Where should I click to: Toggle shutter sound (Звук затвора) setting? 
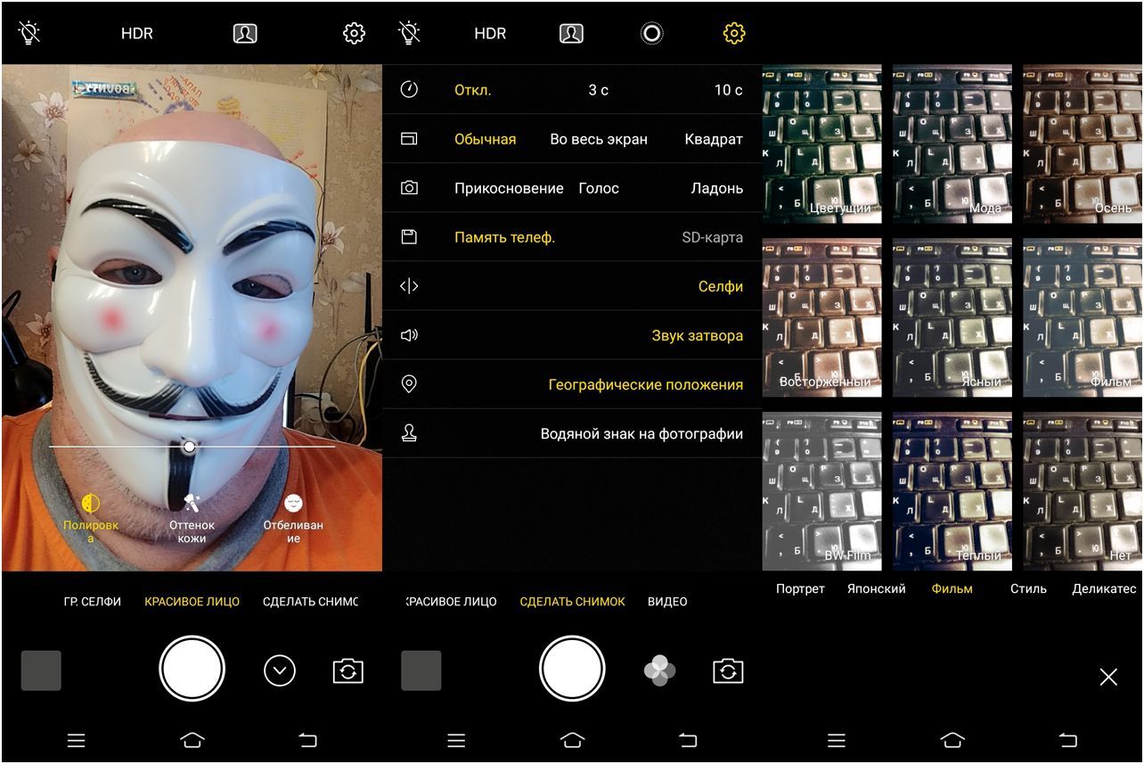tap(697, 336)
